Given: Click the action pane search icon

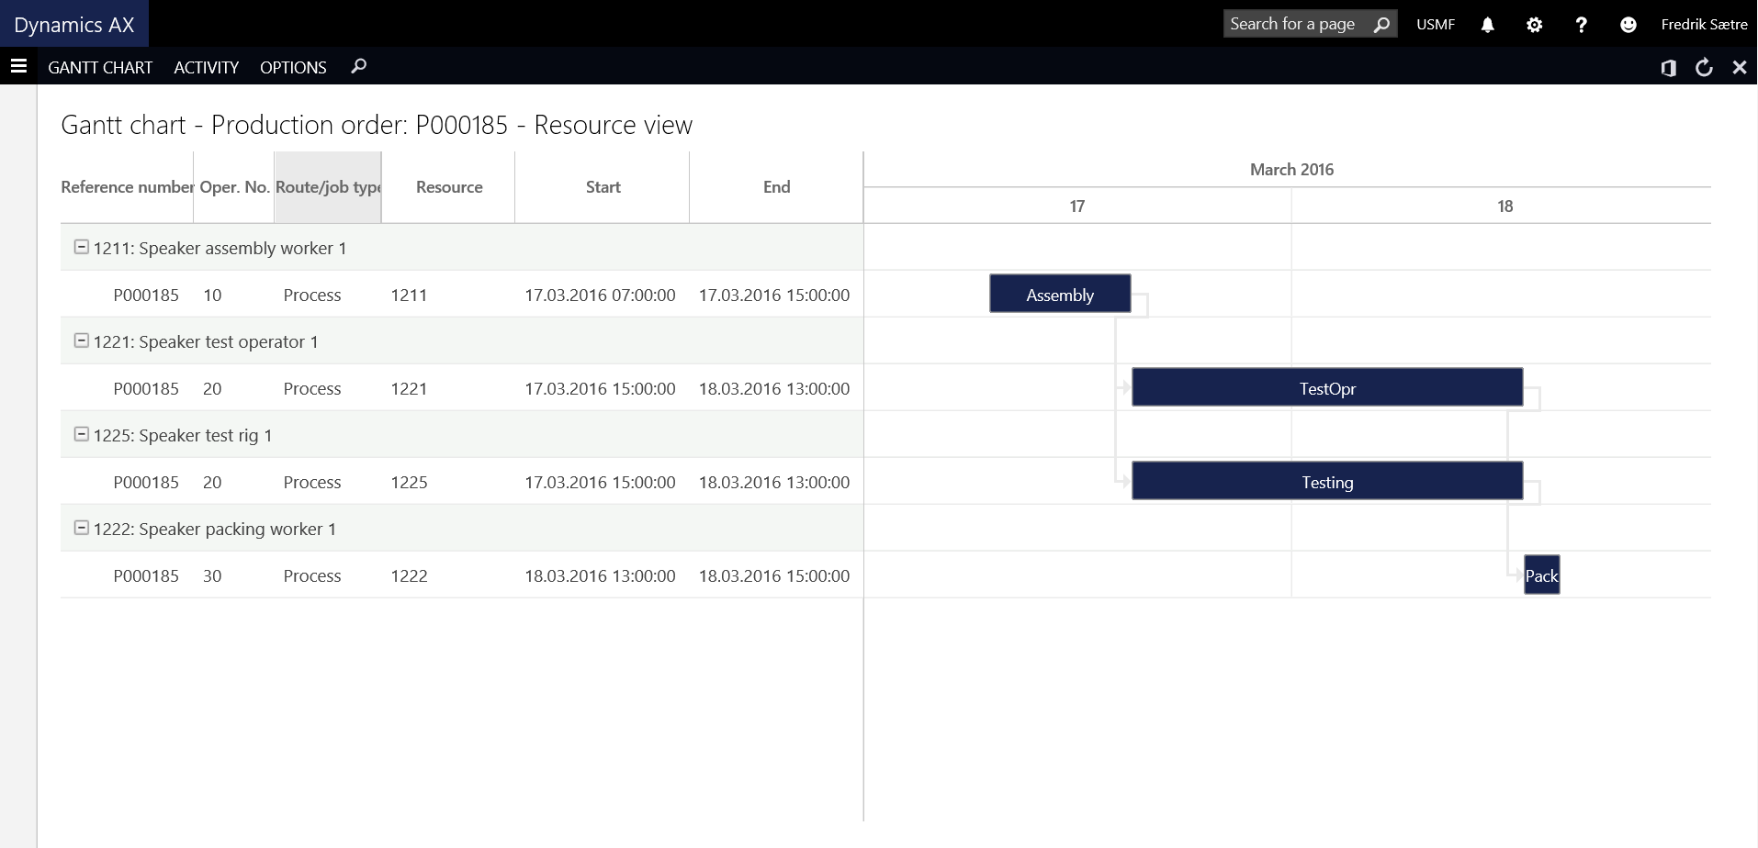Looking at the screenshot, I should click(358, 66).
